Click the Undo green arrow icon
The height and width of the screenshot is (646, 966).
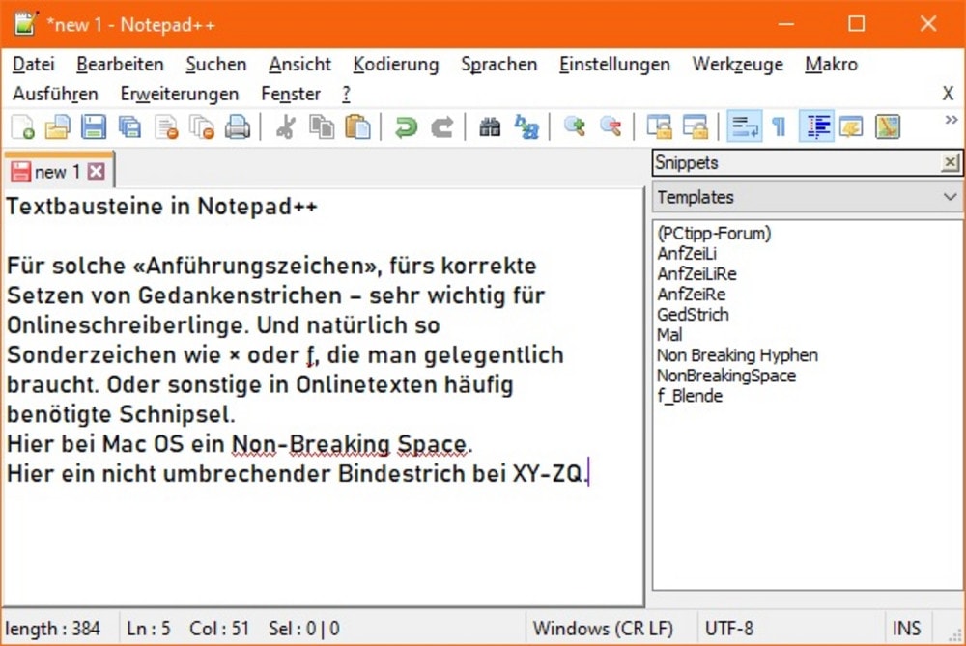tap(407, 126)
